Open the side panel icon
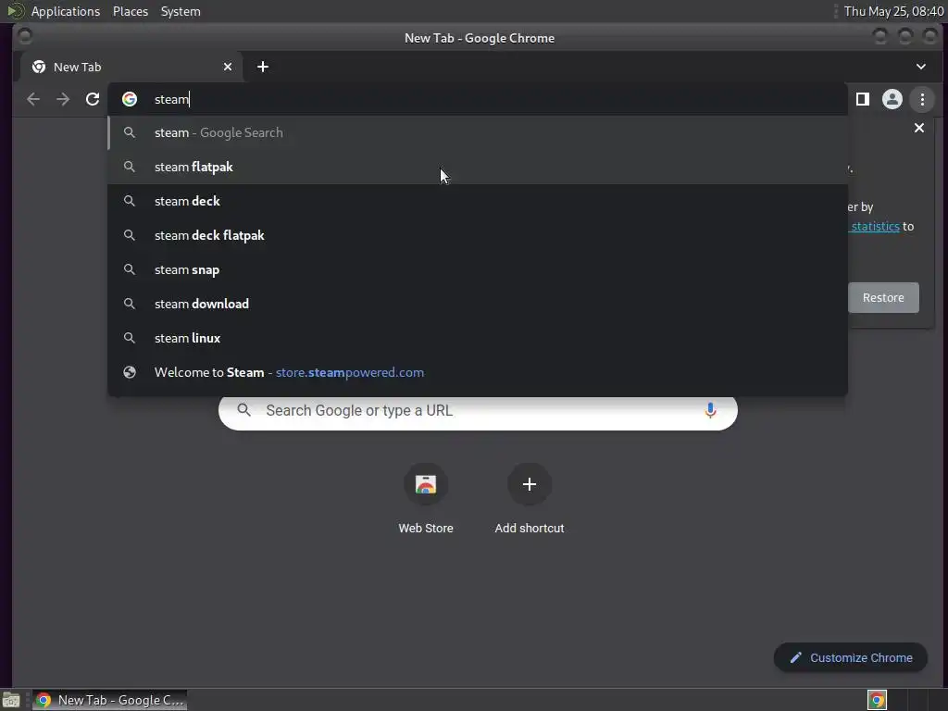This screenshot has width=948, height=711. pyautogui.click(x=863, y=99)
